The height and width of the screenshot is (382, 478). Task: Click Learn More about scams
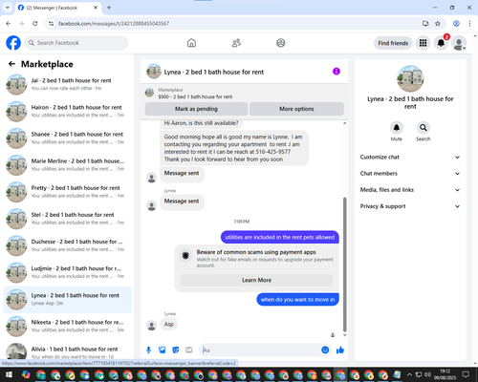[x=256, y=280]
